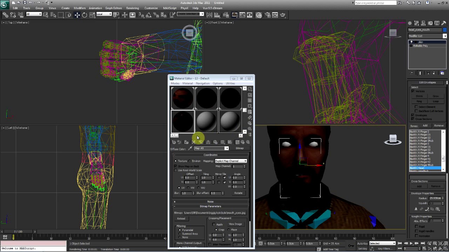Open the Graph Editors menu
The width and height of the screenshot is (449, 252).
pos(114,8)
